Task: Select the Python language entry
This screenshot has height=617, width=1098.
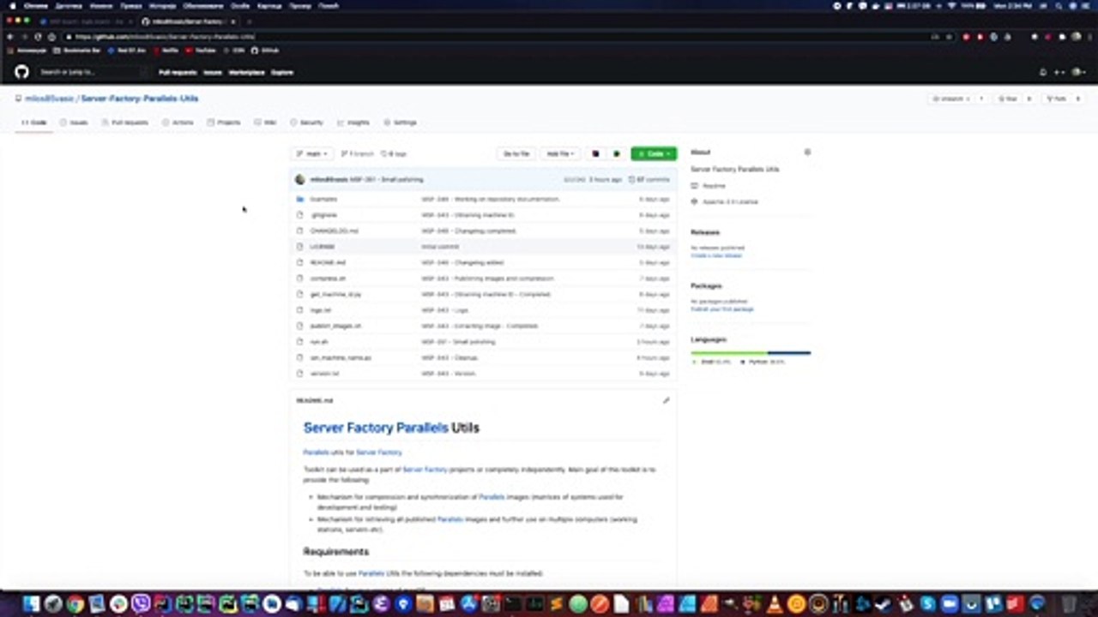Action: (762, 362)
